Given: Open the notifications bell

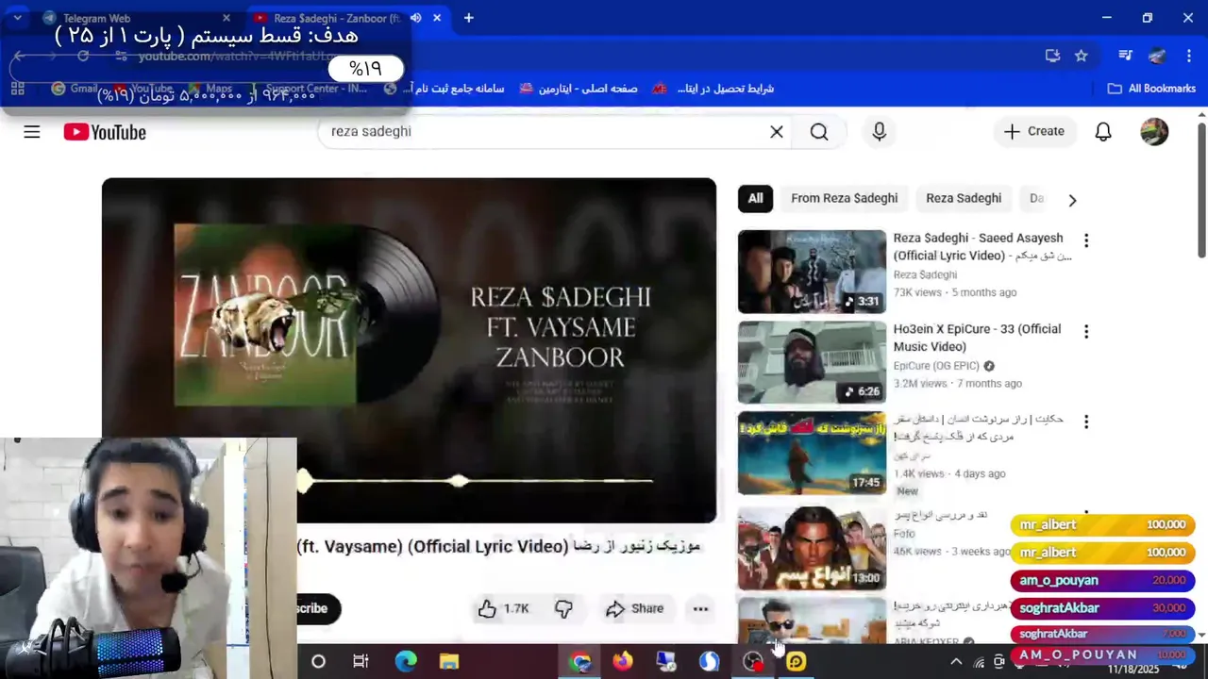Looking at the screenshot, I should pyautogui.click(x=1103, y=132).
